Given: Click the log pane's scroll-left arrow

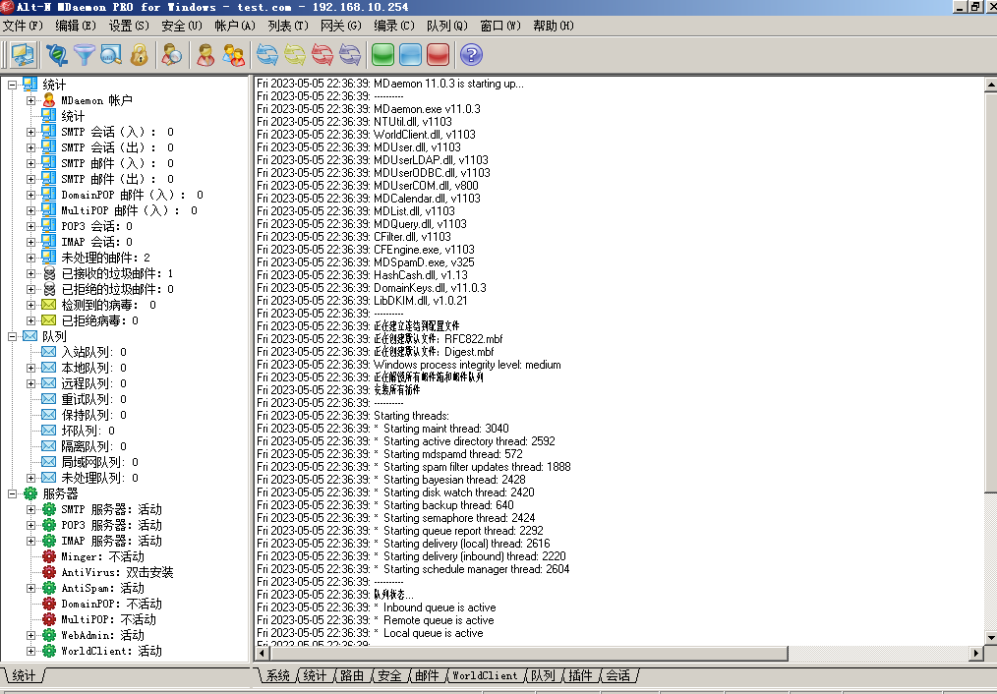Looking at the screenshot, I should [x=262, y=653].
